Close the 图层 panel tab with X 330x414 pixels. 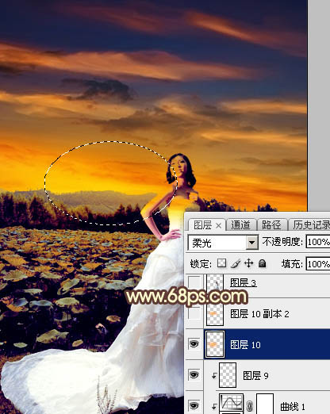click(x=218, y=225)
